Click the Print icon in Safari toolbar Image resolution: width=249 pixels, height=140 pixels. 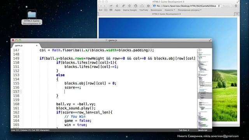tap(148, 6)
